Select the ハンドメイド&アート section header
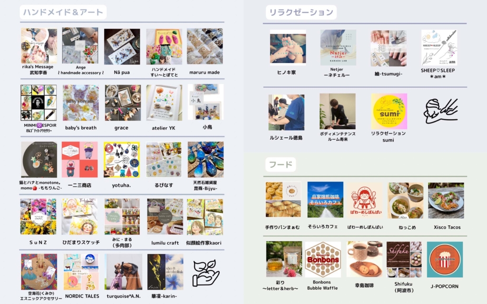This screenshot has width=487, height=304. [x=63, y=12]
